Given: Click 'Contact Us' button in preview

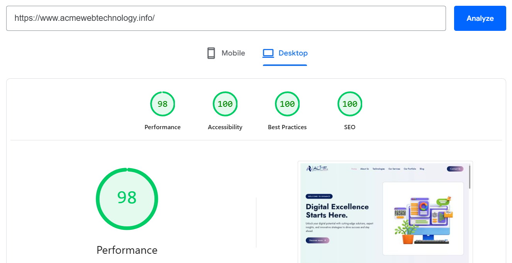Looking at the screenshot, I should [455, 169].
